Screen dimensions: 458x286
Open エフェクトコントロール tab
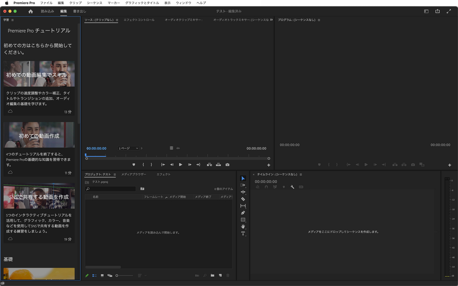(x=139, y=20)
